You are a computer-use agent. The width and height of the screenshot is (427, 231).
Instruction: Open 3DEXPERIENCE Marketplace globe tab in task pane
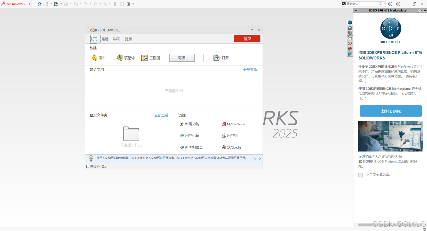(x=350, y=22)
